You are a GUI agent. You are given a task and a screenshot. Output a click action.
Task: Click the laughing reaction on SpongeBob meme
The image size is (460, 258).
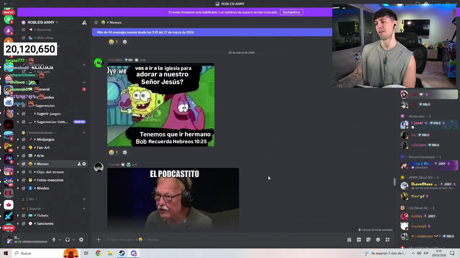pos(113,152)
